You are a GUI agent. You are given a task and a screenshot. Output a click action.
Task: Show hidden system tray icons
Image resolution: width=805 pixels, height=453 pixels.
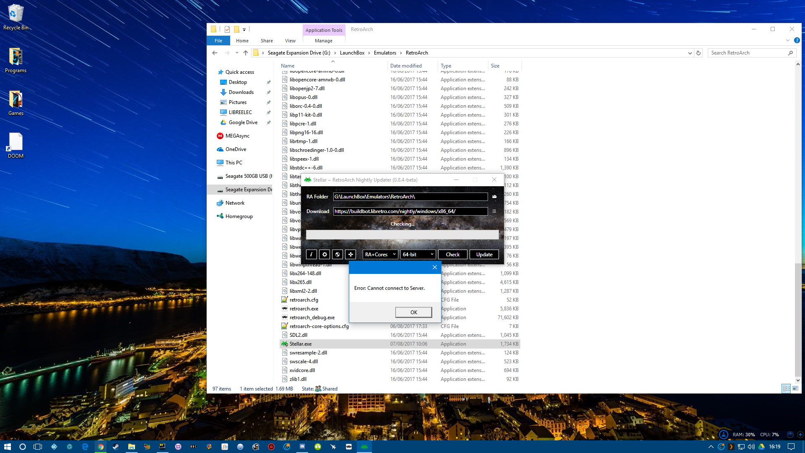711,447
